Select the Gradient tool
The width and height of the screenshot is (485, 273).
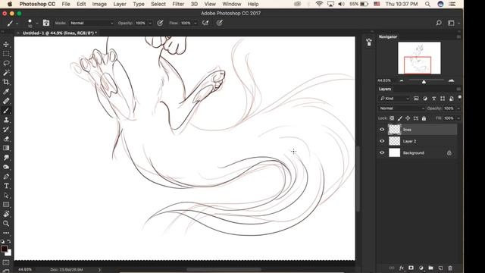point(6,148)
